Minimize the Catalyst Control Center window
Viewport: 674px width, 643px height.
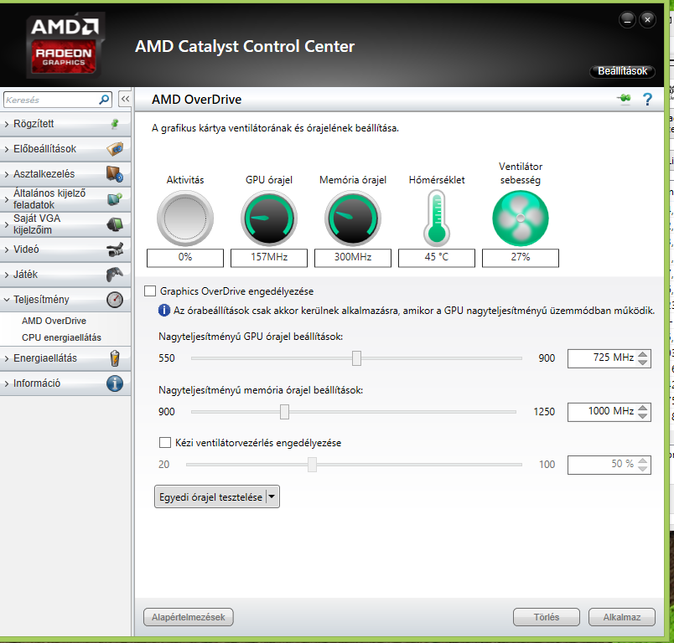coord(627,20)
